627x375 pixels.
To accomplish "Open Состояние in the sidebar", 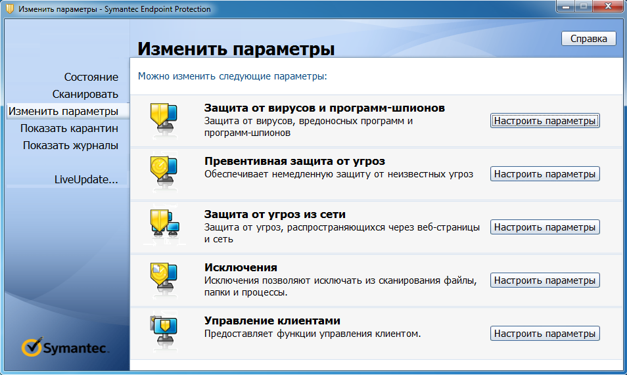I will (91, 77).
